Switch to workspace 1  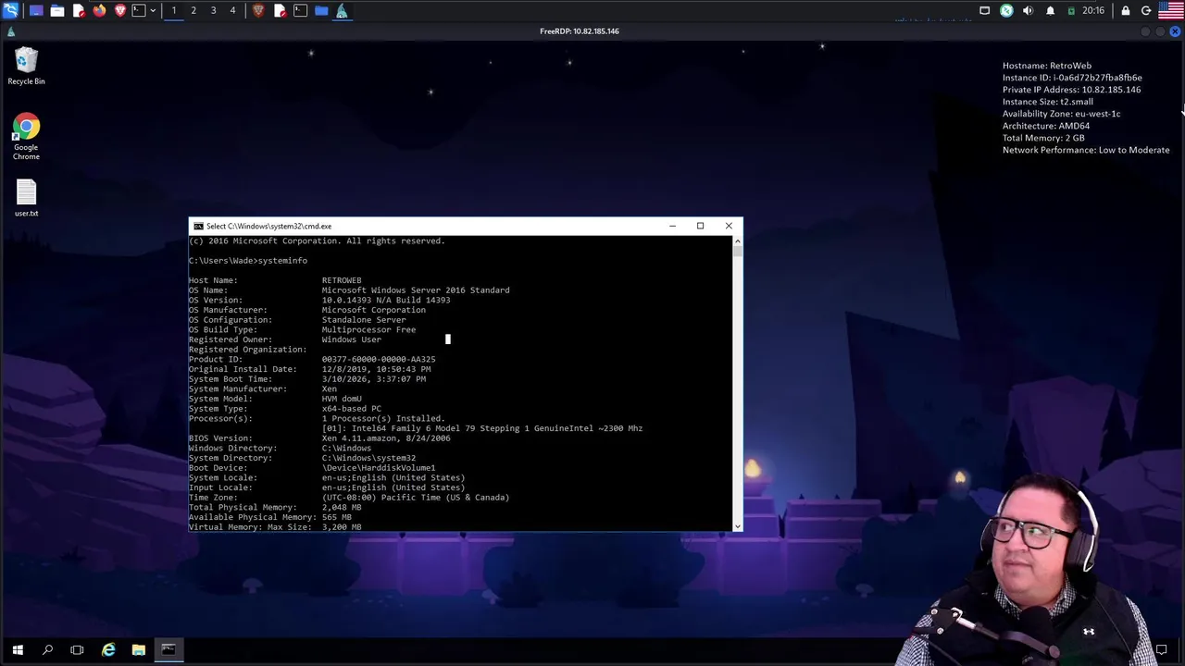(174, 10)
